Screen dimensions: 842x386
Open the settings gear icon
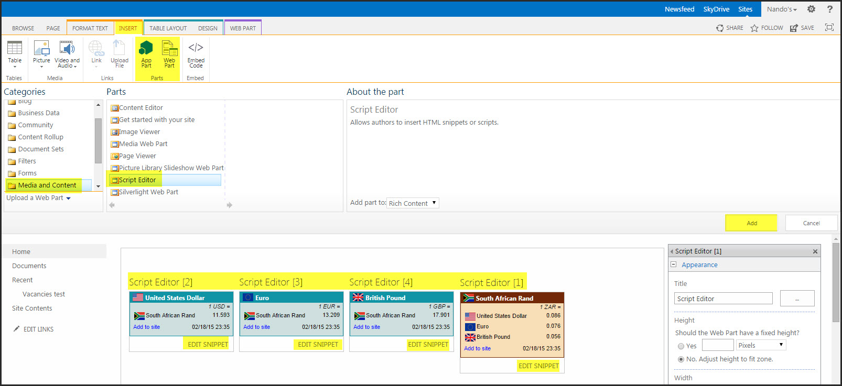[811, 9]
